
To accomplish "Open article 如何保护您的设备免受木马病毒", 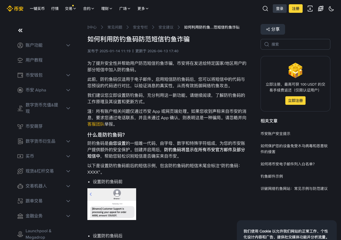I will (294, 149).
